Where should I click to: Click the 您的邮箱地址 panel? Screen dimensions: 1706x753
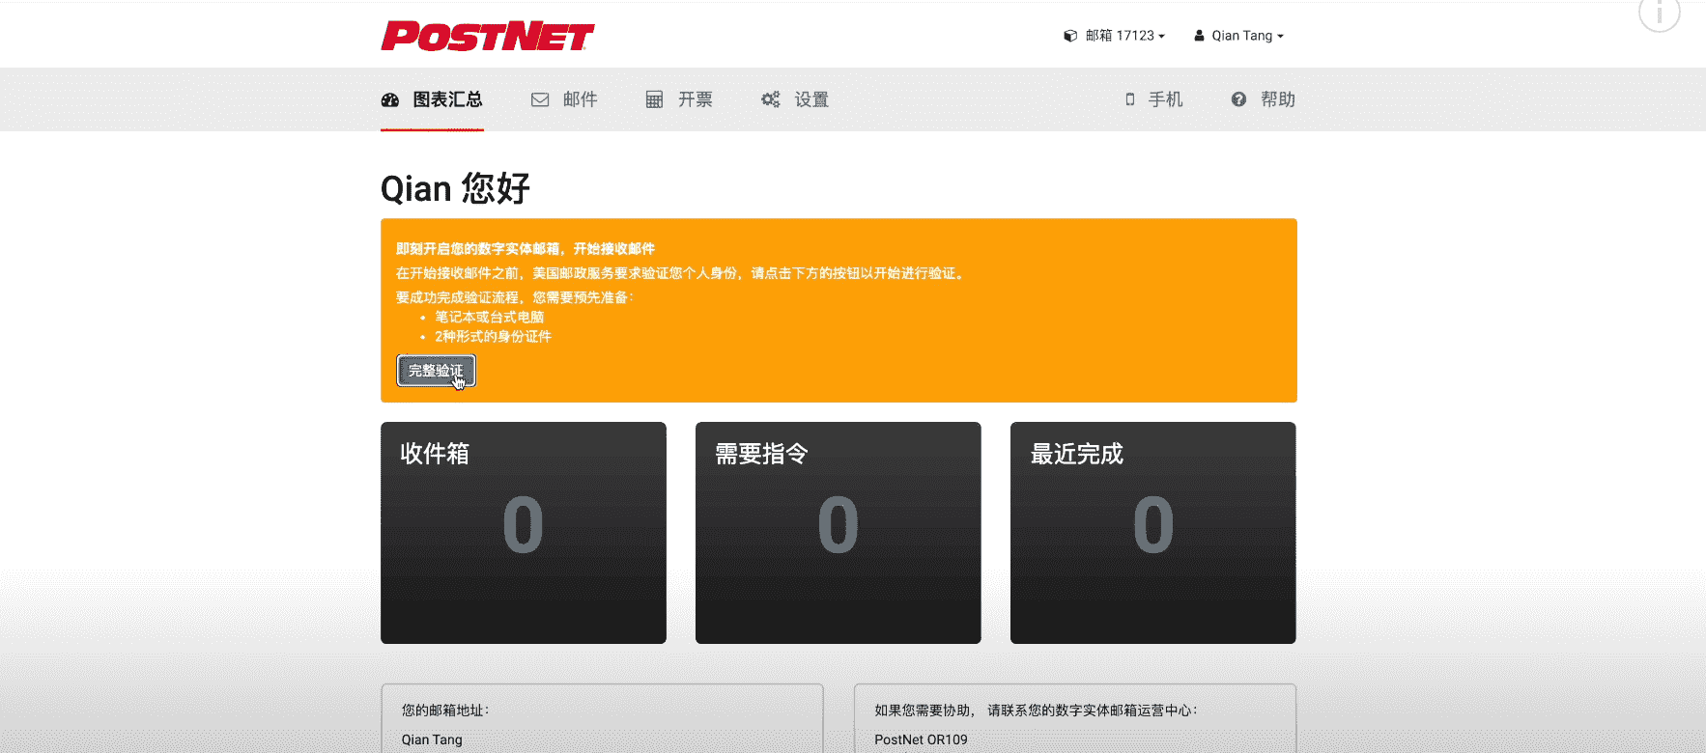pos(602,719)
